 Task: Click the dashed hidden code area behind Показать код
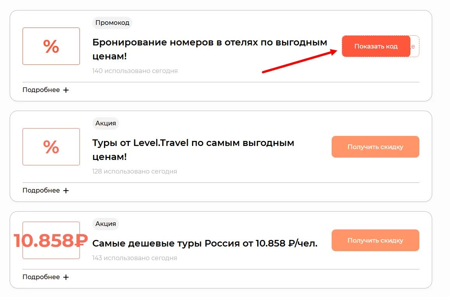coord(414,46)
